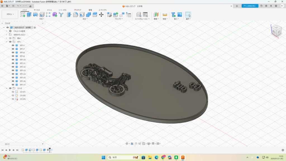Collapse the ボディ folder in browser
Screen dimensions: 286x161
(x=6, y=42)
